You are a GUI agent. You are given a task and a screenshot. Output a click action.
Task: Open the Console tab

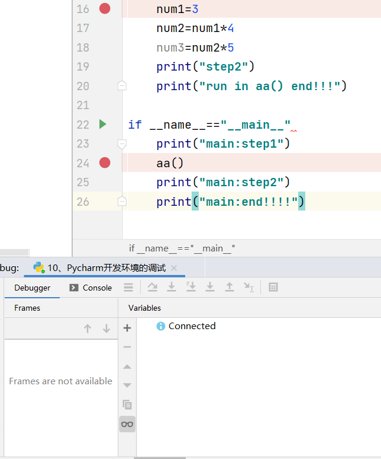[91, 288]
